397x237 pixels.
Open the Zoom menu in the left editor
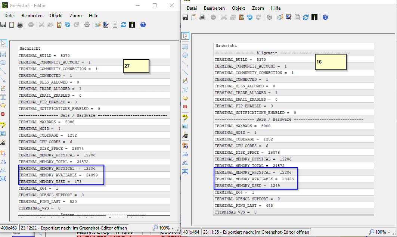click(76, 16)
